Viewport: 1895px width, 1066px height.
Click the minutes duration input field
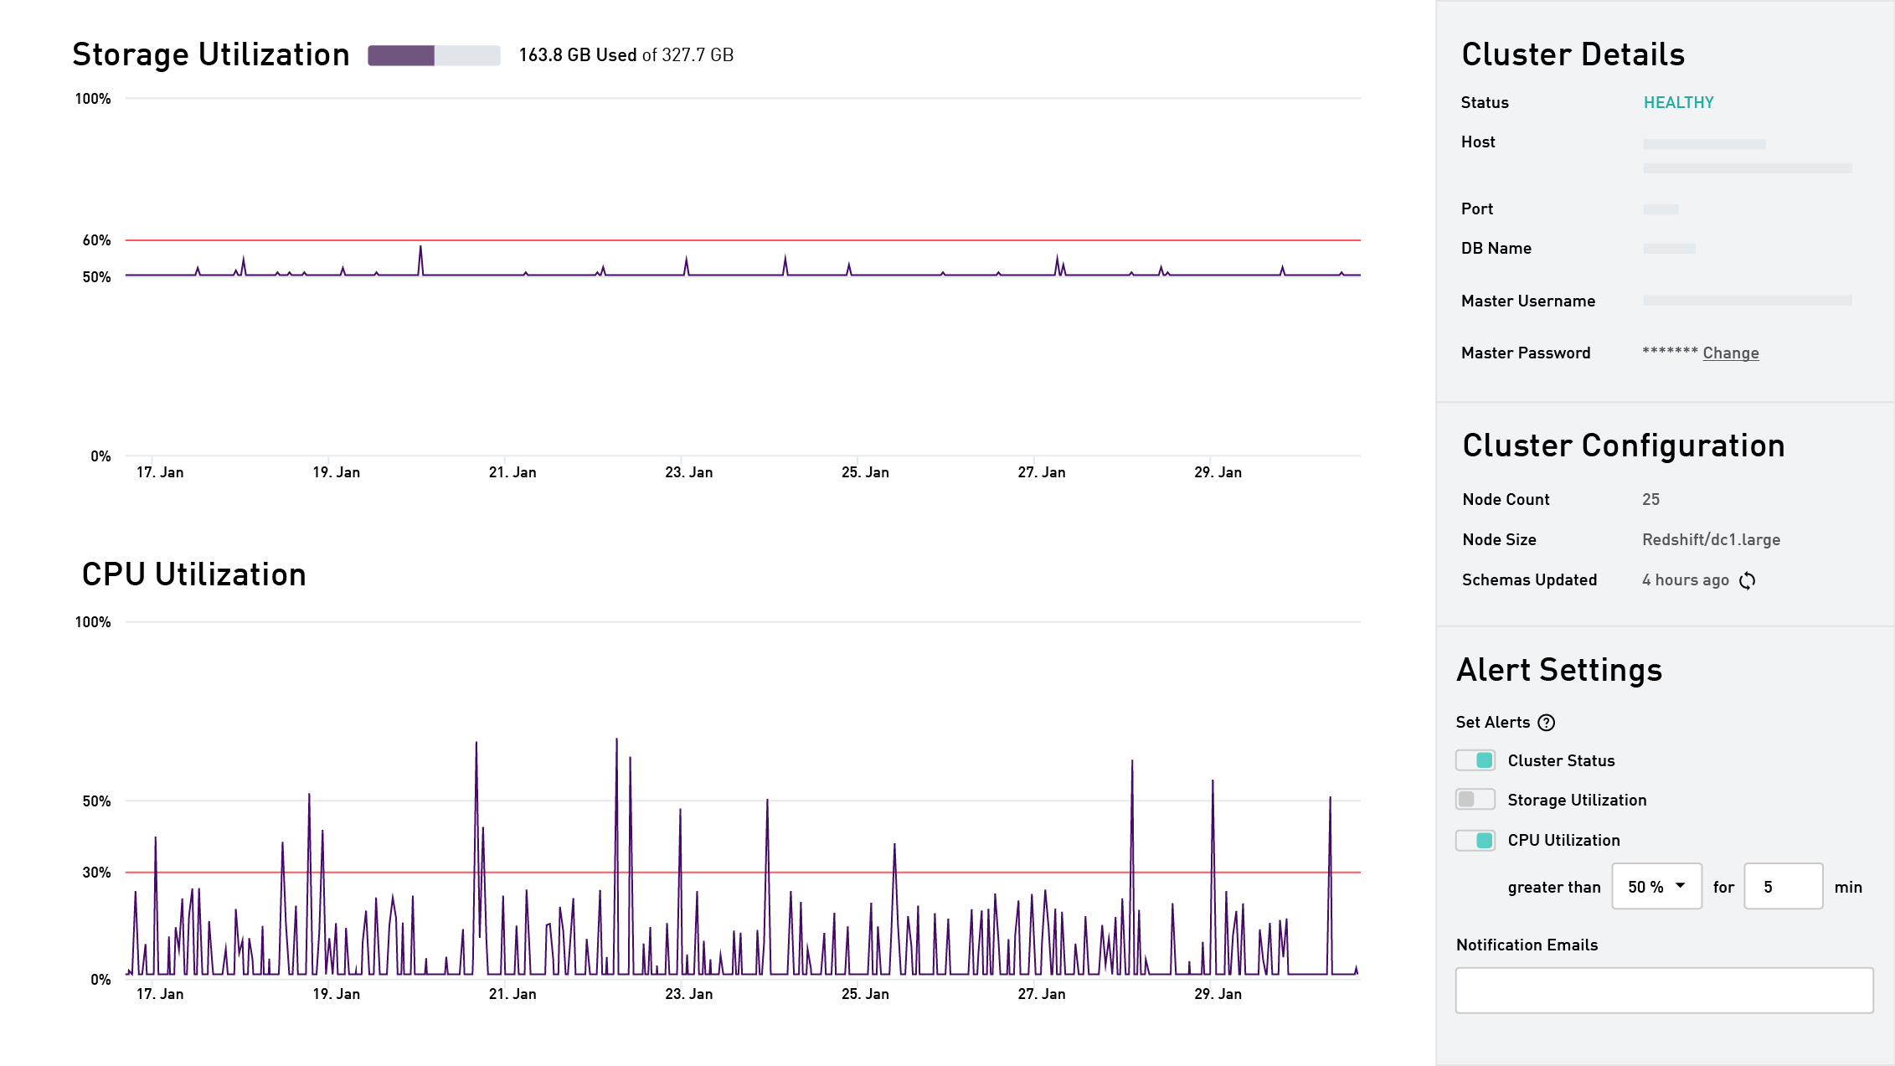pos(1784,886)
